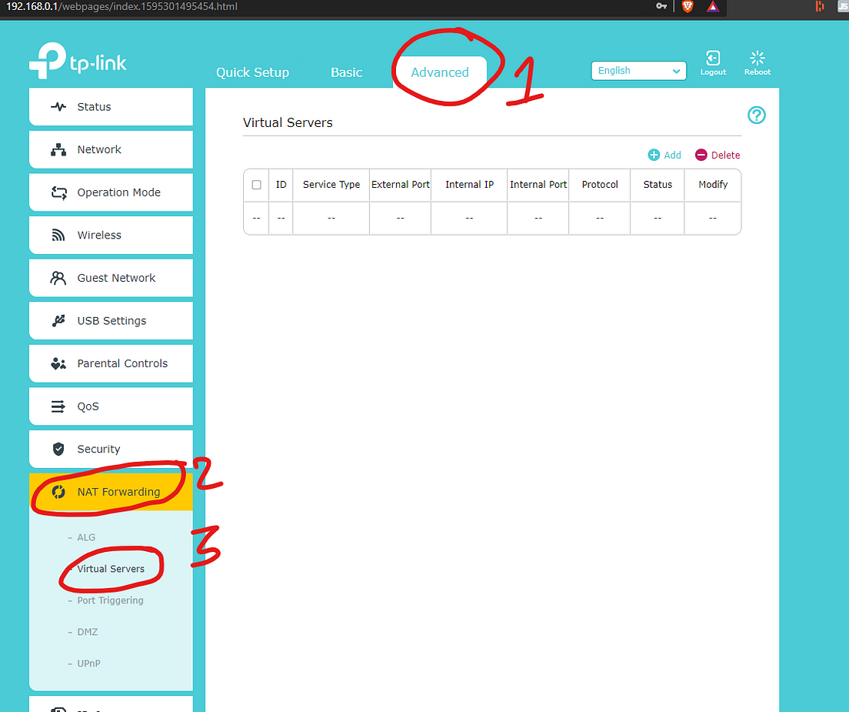Click the Parental Controls family icon
Screen dimensions: 849x712
pyautogui.click(x=58, y=363)
